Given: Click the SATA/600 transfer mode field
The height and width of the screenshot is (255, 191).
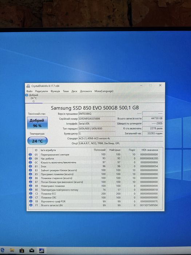Looking at the screenshot, I should pyautogui.click(x=97, y=129).
